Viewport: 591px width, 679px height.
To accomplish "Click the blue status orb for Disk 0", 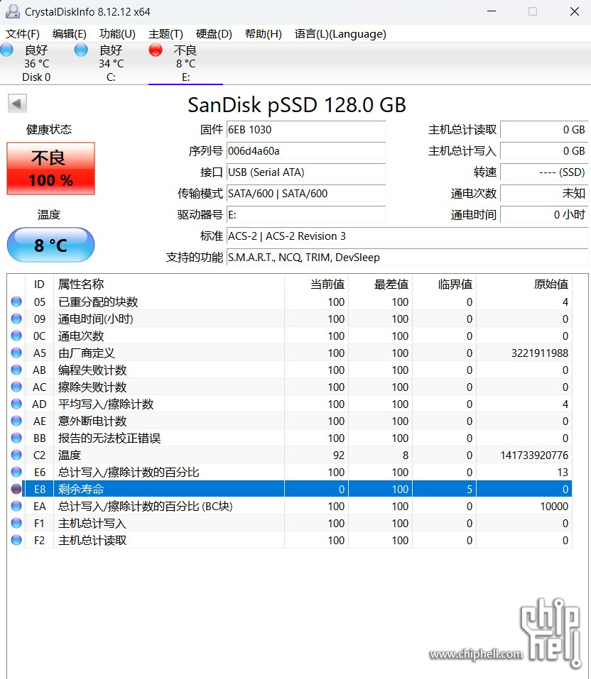I will 6,50.
